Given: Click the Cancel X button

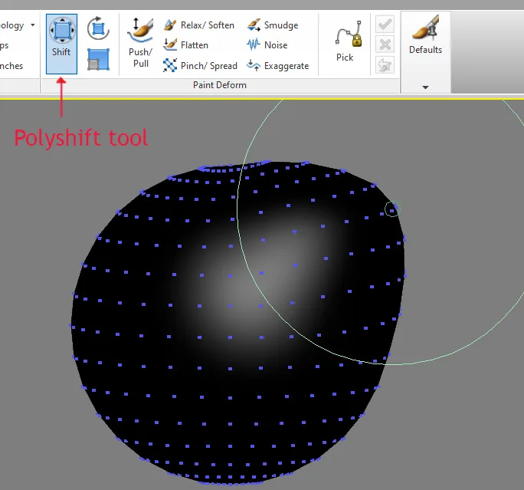Looking at the screenshot, I should [385, 44].
